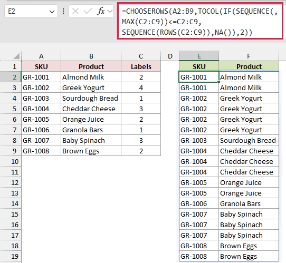Select cell A3 containing GR-1002
This screenshot has width=286, height=263.
[41, 87]
